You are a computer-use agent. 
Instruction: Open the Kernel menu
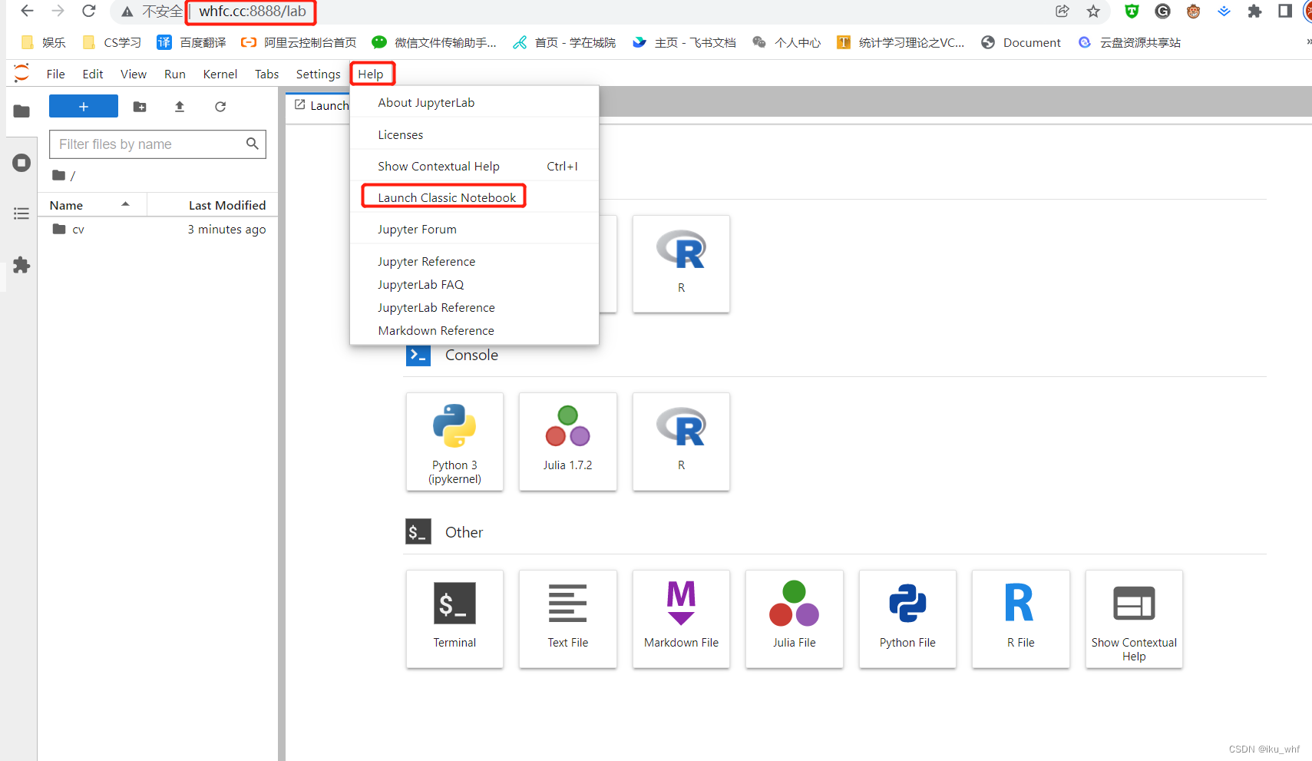(220, 74)
